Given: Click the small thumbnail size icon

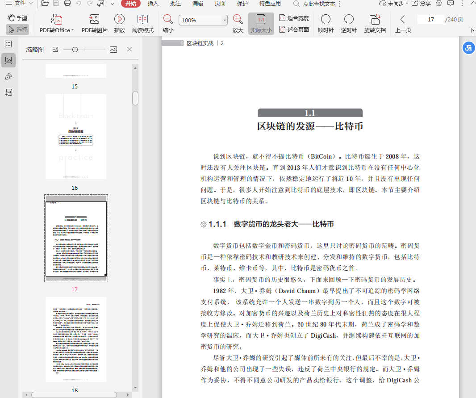Looking at the screenshot, I should 55,49.
